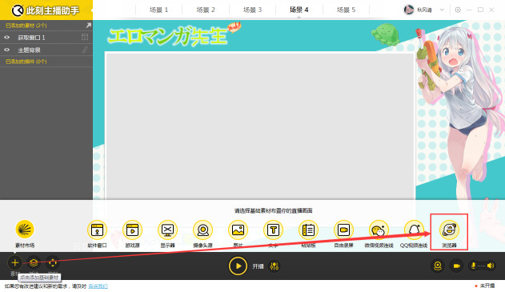Open the 告诉我们 feedback link

click(x=98, y=286)
